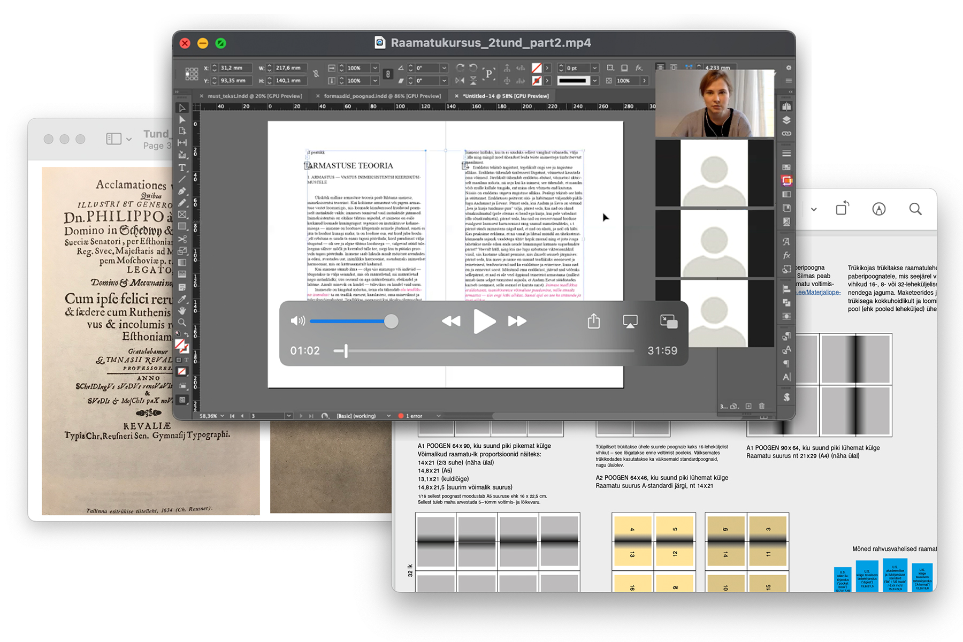Open the Materjaliope link in right document

[819, 292]
